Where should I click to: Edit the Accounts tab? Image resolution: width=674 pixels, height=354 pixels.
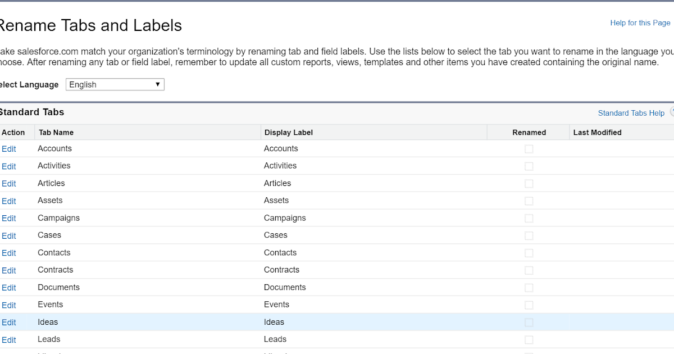coord(8,149)
